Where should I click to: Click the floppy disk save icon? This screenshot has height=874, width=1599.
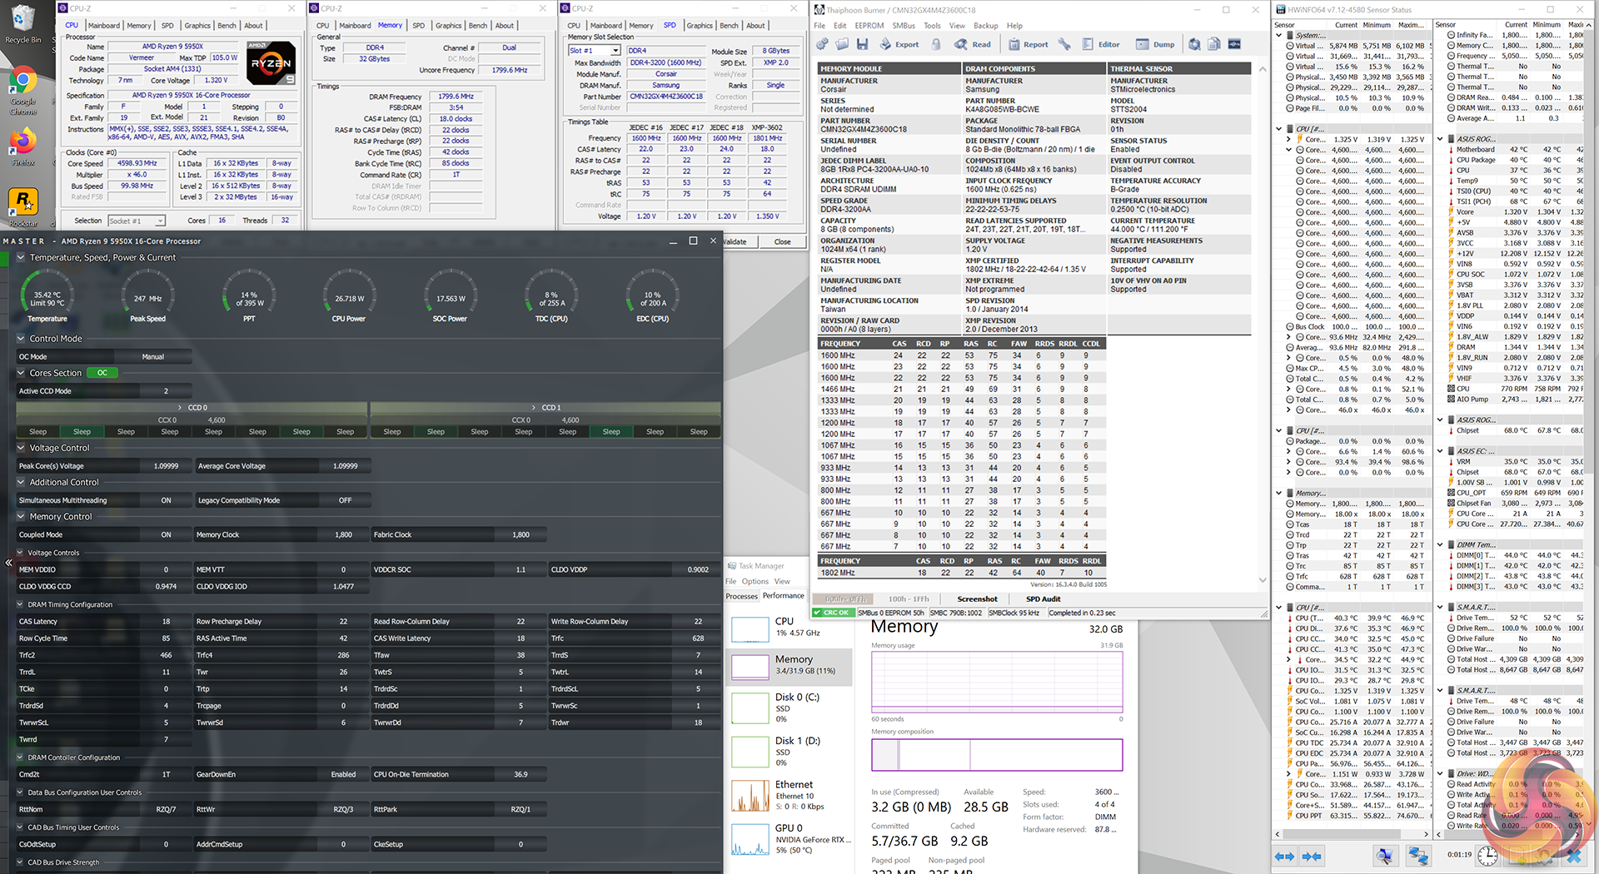click(862, 44)
